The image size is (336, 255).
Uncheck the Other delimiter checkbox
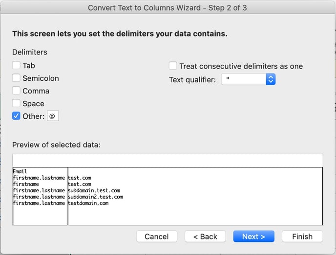[16, 116]
